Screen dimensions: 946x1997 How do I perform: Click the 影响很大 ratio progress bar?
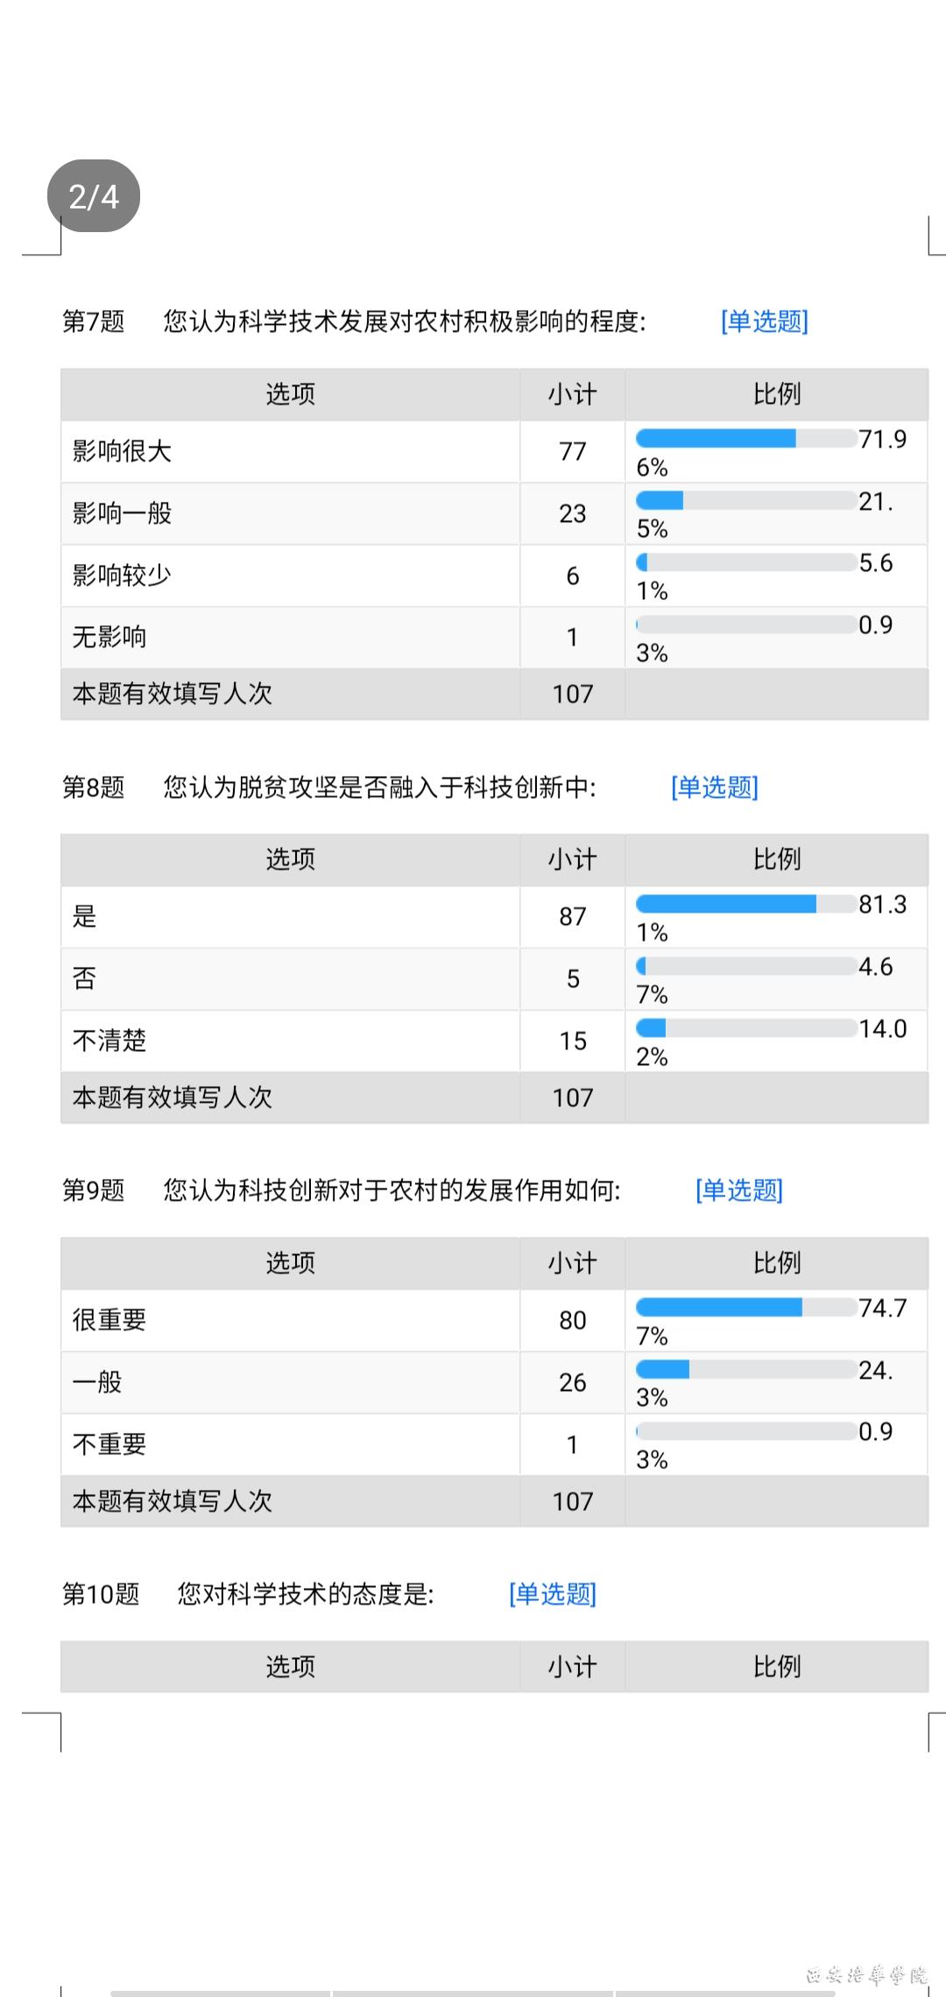745,438
